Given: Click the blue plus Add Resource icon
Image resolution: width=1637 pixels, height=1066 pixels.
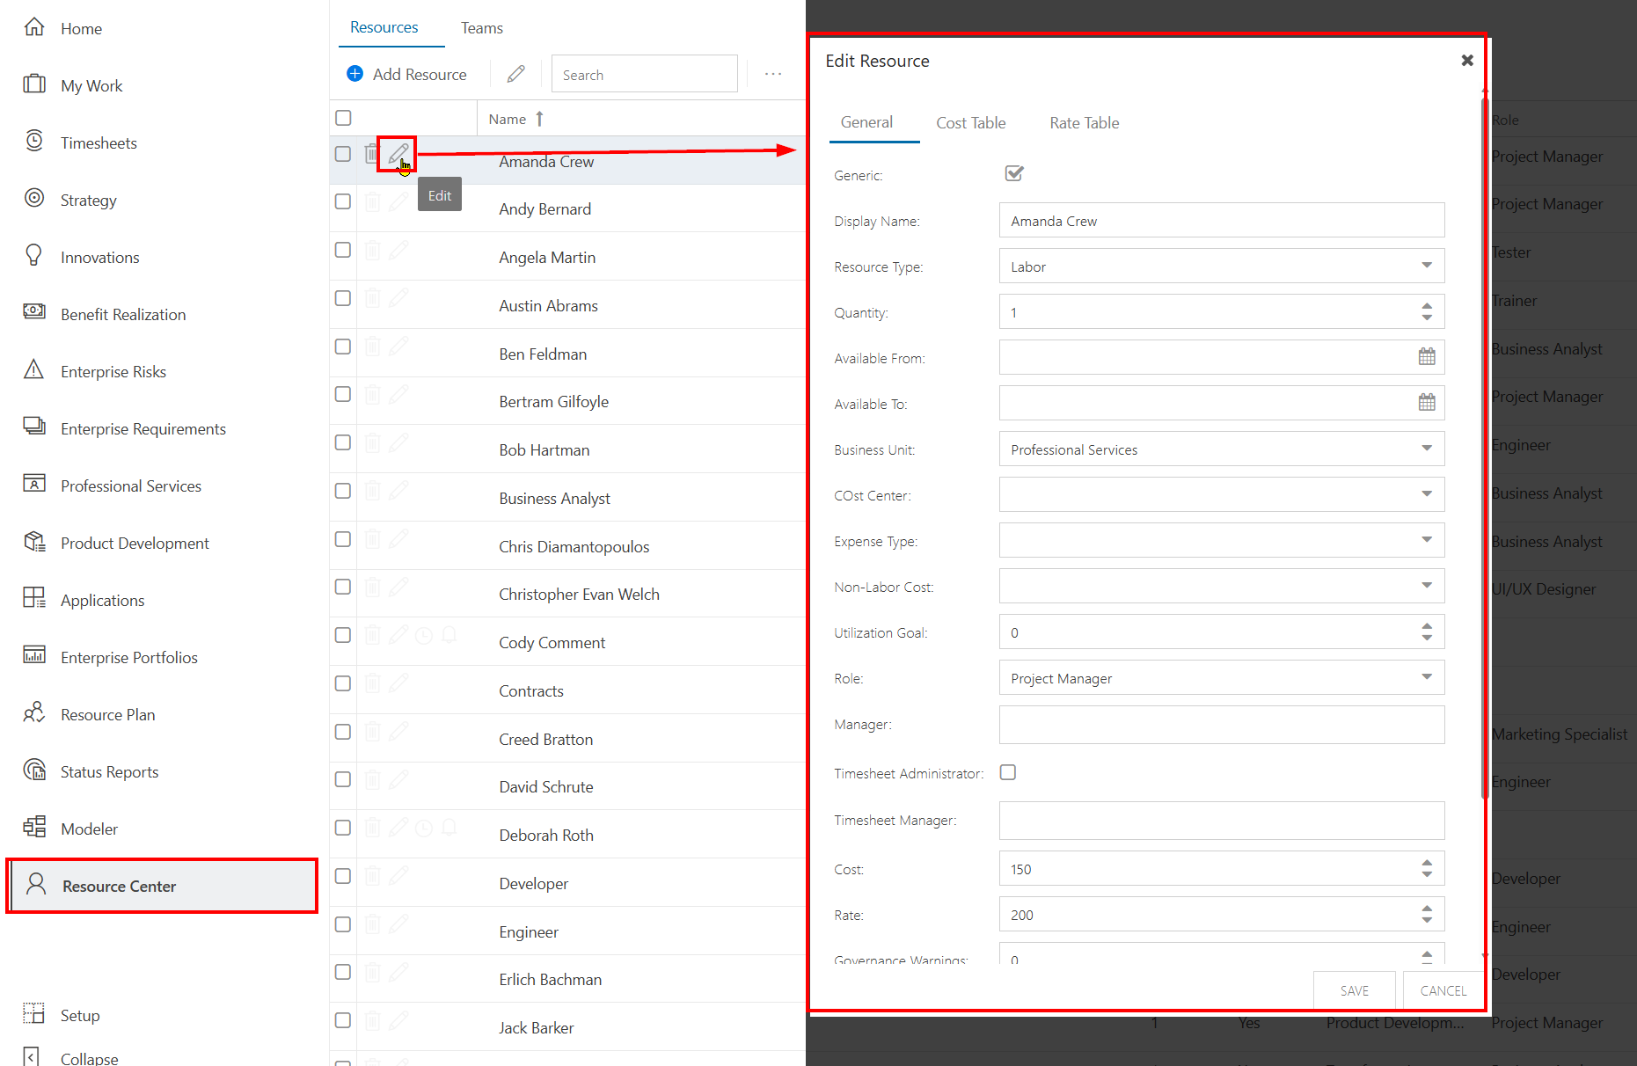Looking at the screenshot, I should [355, 74].
